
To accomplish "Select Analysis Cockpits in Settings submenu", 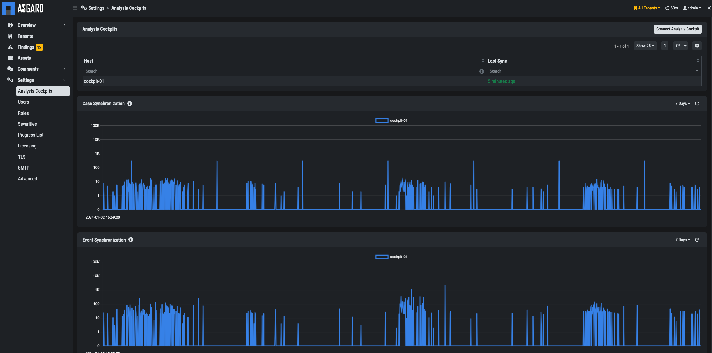I will coord(43,91).
